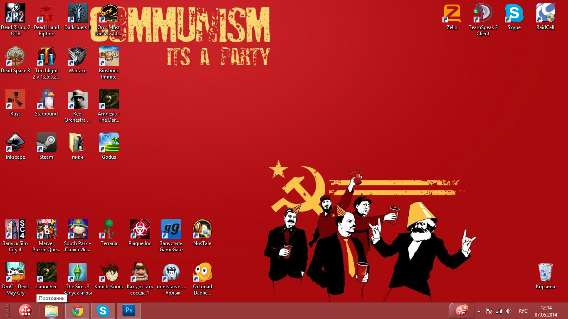Viewport: 568px width, 319px height.
Task: Open Проводник file explorer in taskbar
Action: click(x=52, y=311)
